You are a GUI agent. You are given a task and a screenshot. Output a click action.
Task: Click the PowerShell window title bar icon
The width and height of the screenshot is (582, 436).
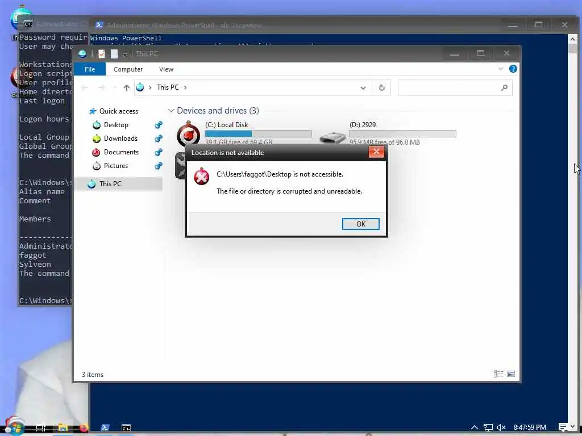[99, 25]
